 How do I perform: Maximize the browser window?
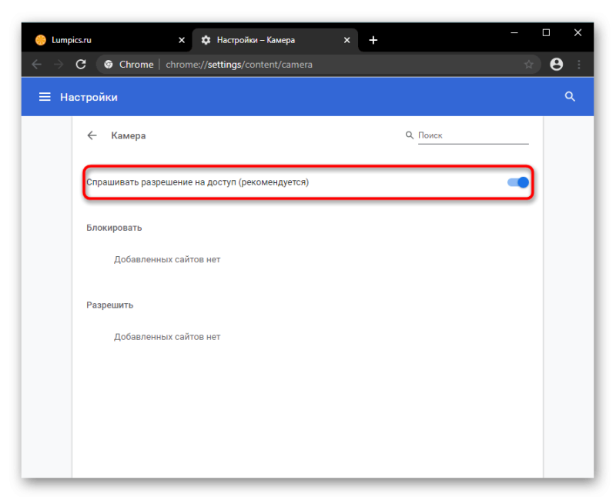tap(546, 32)
